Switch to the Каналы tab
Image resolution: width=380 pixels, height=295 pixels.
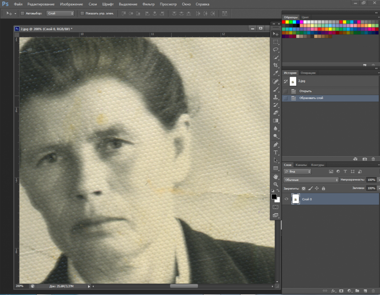tap(301, 165)
